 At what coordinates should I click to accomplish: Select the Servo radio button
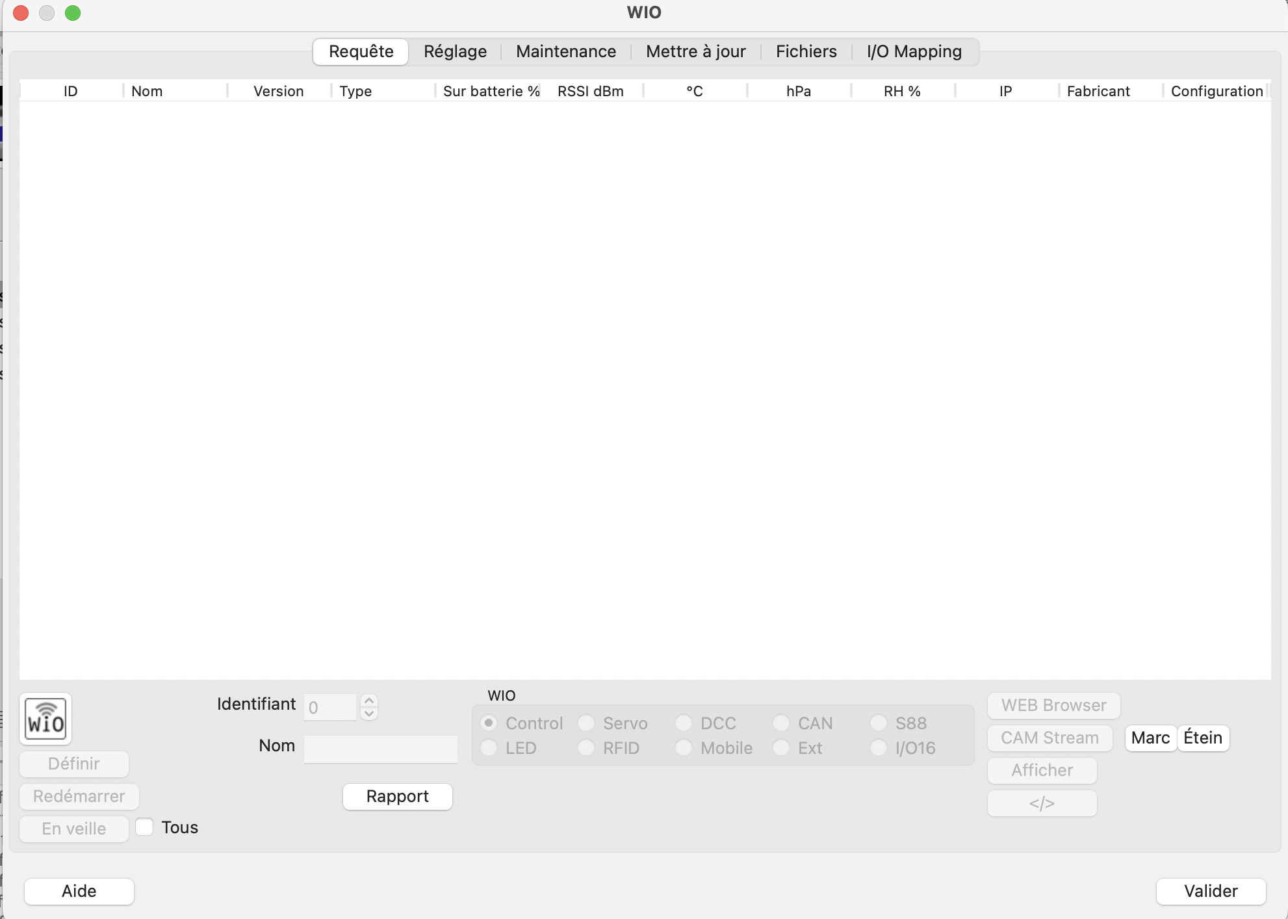tap(586, 723)
